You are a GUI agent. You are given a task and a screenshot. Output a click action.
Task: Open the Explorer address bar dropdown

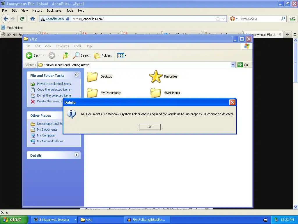[233, 65]
